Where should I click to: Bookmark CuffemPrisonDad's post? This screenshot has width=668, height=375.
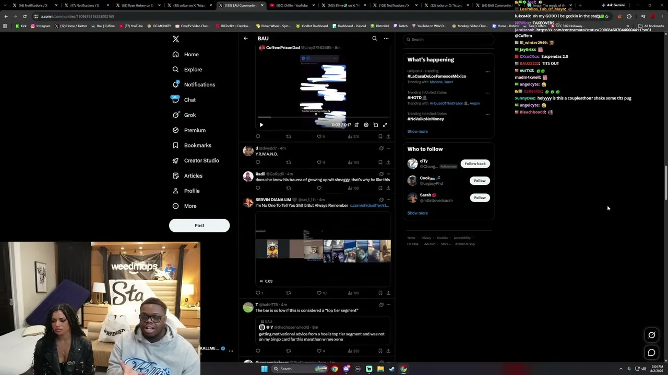tap(380, 136)
